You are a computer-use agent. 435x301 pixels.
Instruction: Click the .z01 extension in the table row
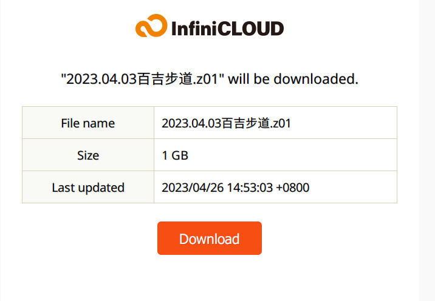280,123
